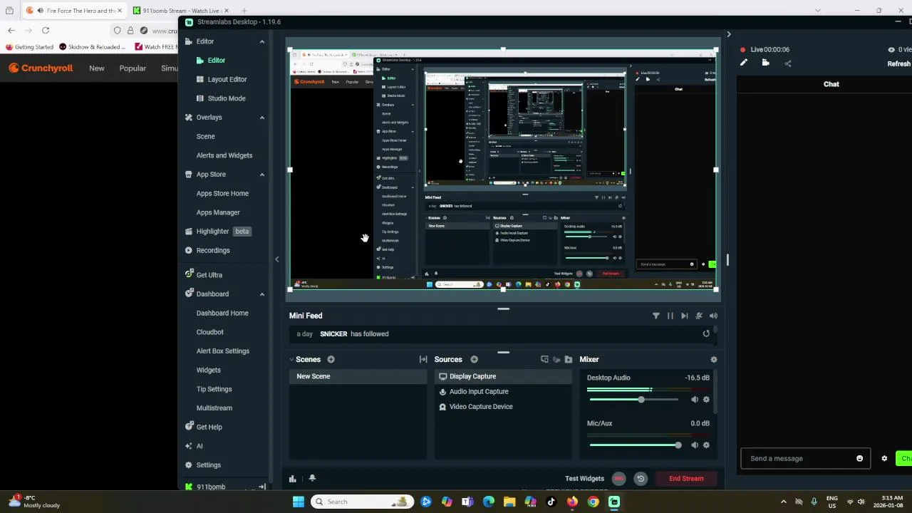Open TikTok app in the taskbar
The height and width of the screenshot is (513, 912).
click(551, 502)
